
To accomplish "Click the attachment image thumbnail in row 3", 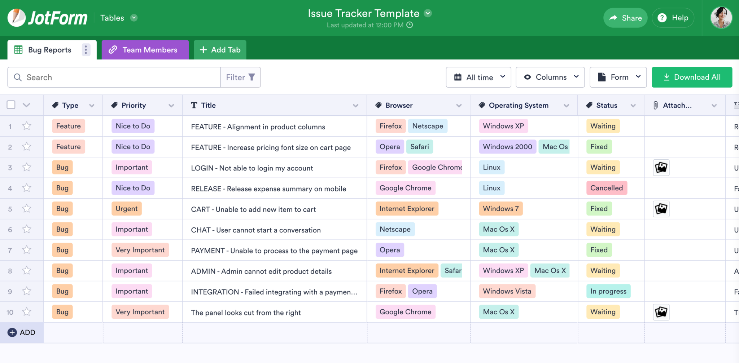I will (661, 167).
